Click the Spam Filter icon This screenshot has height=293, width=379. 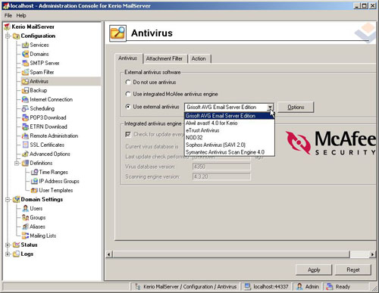[25, 72]
